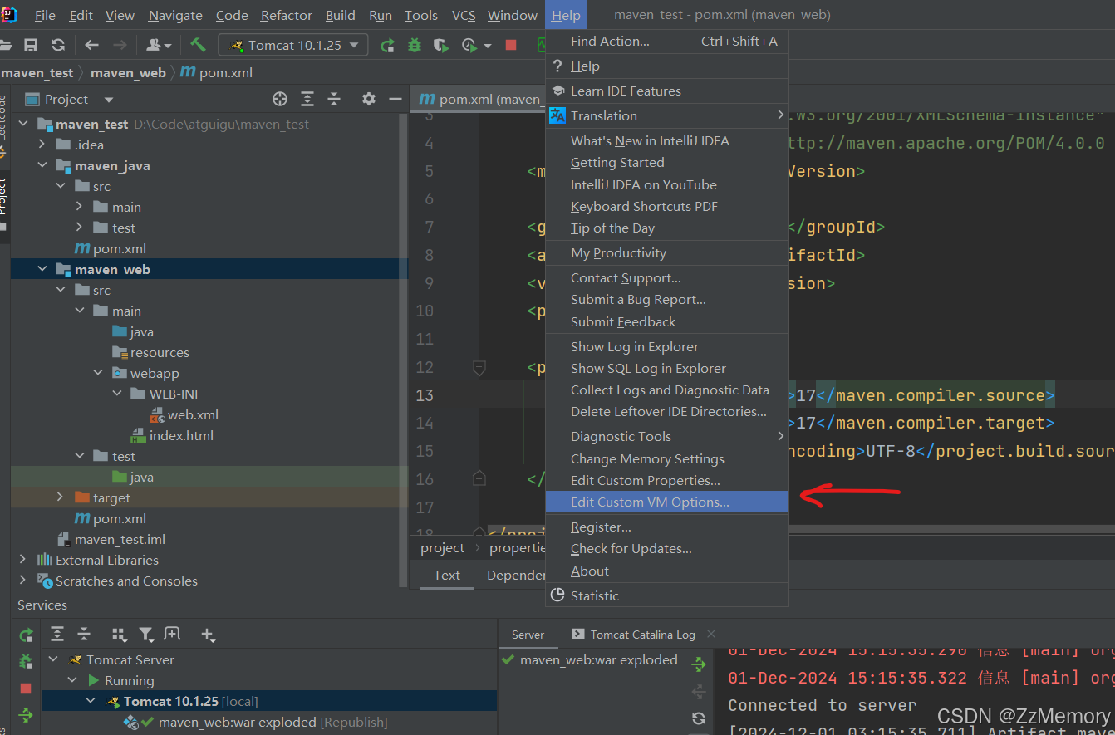1115x735 pixels.
Task: Click the Build Project hammer icon
Action: coord(198,45)
